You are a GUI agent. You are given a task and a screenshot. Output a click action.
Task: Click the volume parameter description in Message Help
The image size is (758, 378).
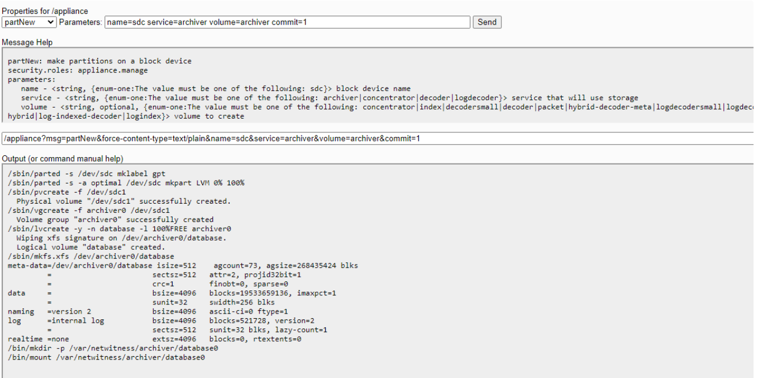coord(201,106)
